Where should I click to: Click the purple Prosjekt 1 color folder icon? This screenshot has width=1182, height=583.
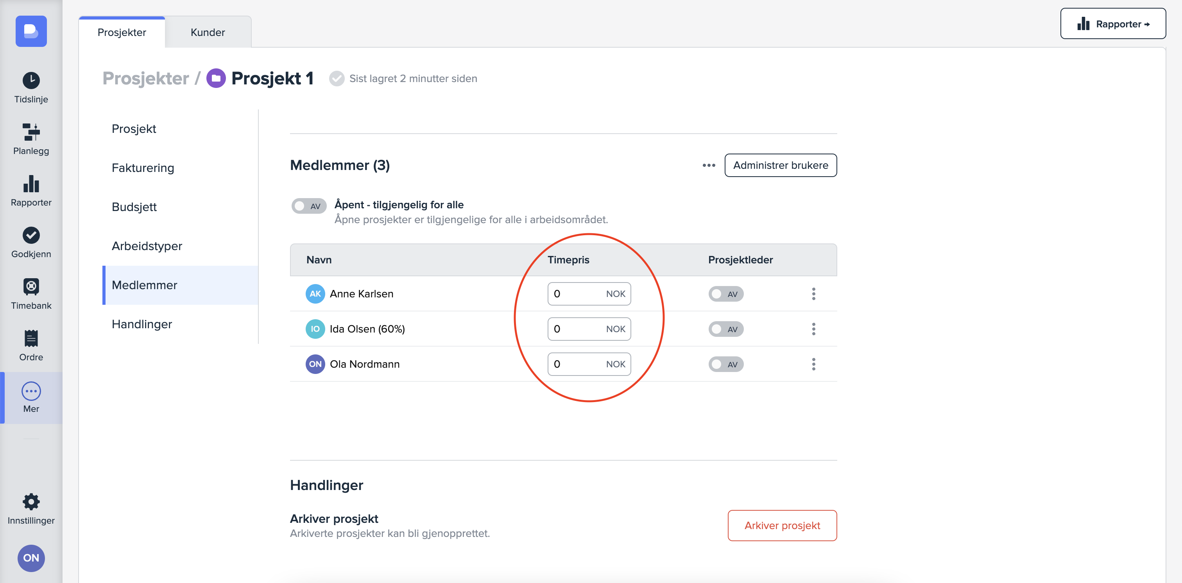pos(216,79)
